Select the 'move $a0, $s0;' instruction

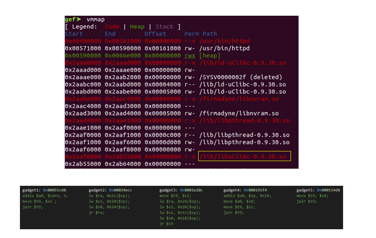pos(239,201)
